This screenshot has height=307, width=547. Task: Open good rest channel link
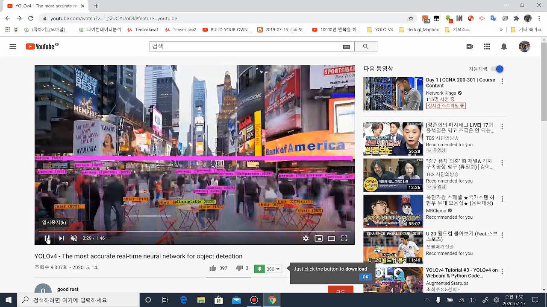pos(68,289)
